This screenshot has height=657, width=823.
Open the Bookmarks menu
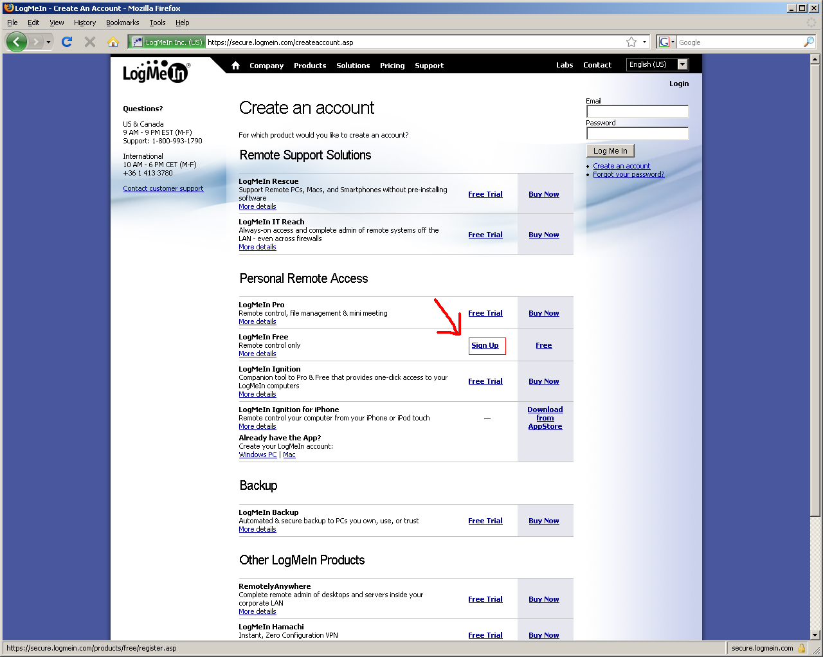tap(122, 22)
